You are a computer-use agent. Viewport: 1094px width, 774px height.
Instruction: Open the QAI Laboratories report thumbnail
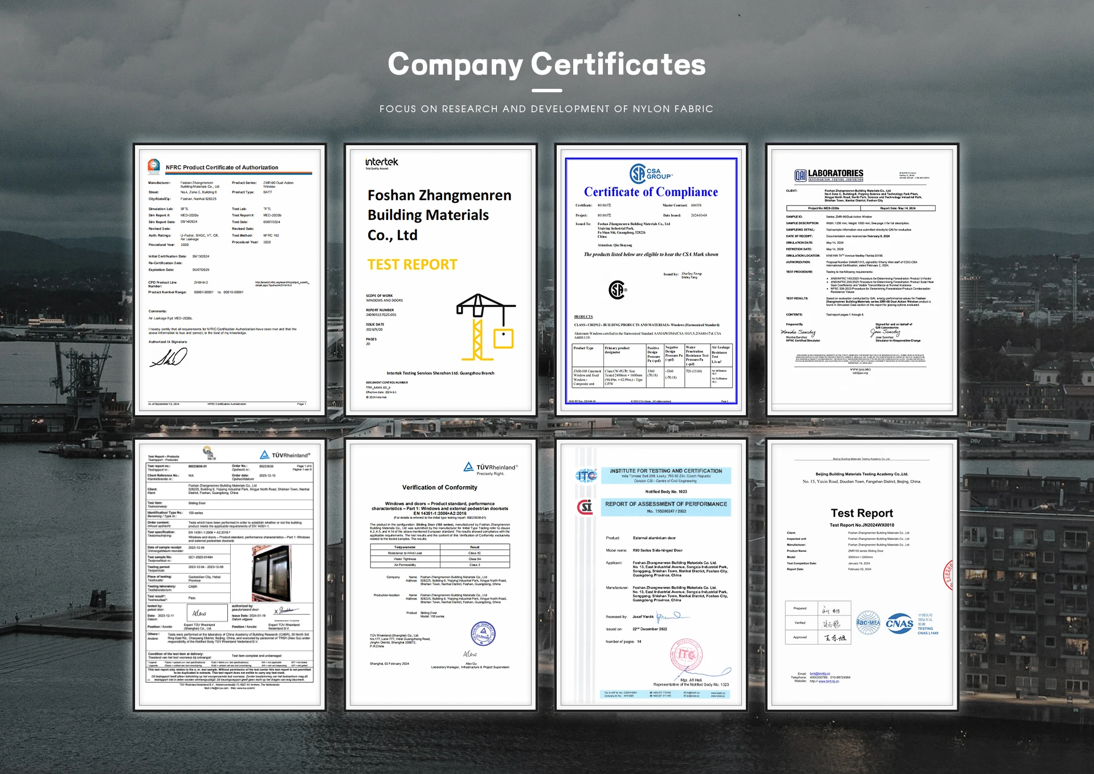pos(862,279)
